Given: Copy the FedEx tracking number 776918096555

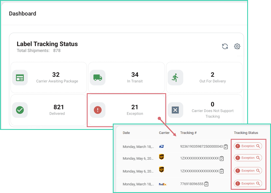Looking at the screenshot, I should point(207,184).
